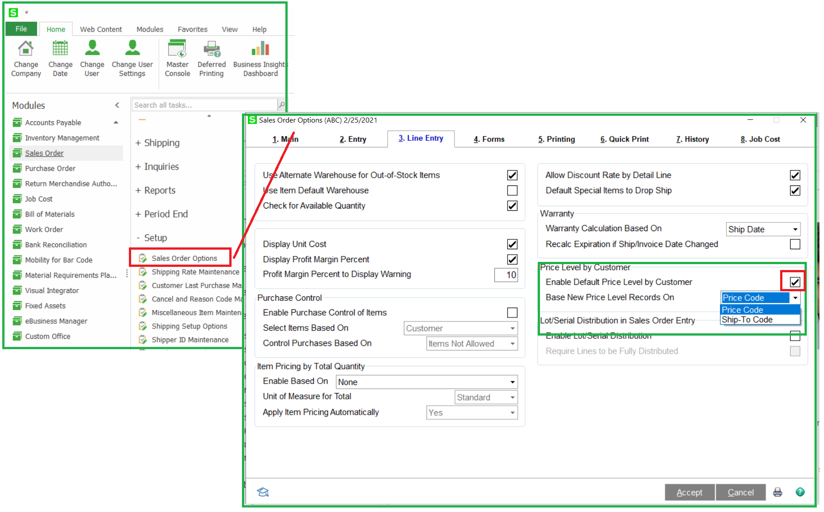824x512 pixels.
Task: Switch to the 4. Forms tab
Action: coord(488,139)
